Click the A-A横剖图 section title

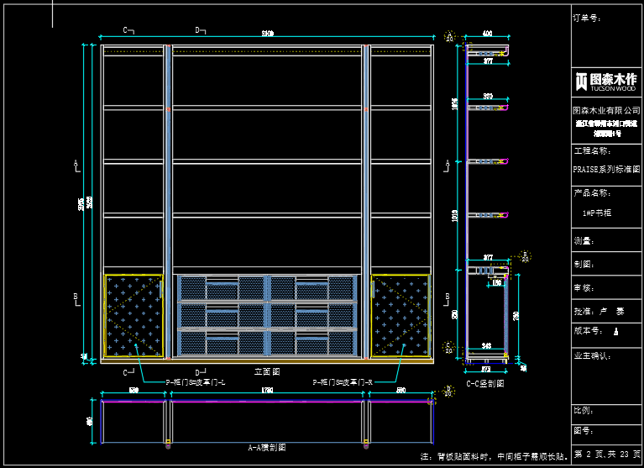267,448
